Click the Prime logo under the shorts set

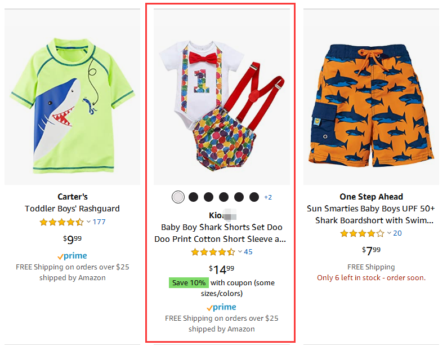[x=221, y=307]
